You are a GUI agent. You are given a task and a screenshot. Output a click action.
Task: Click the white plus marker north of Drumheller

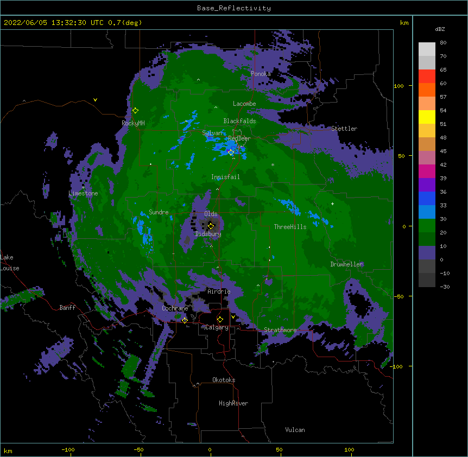point(332,204)
